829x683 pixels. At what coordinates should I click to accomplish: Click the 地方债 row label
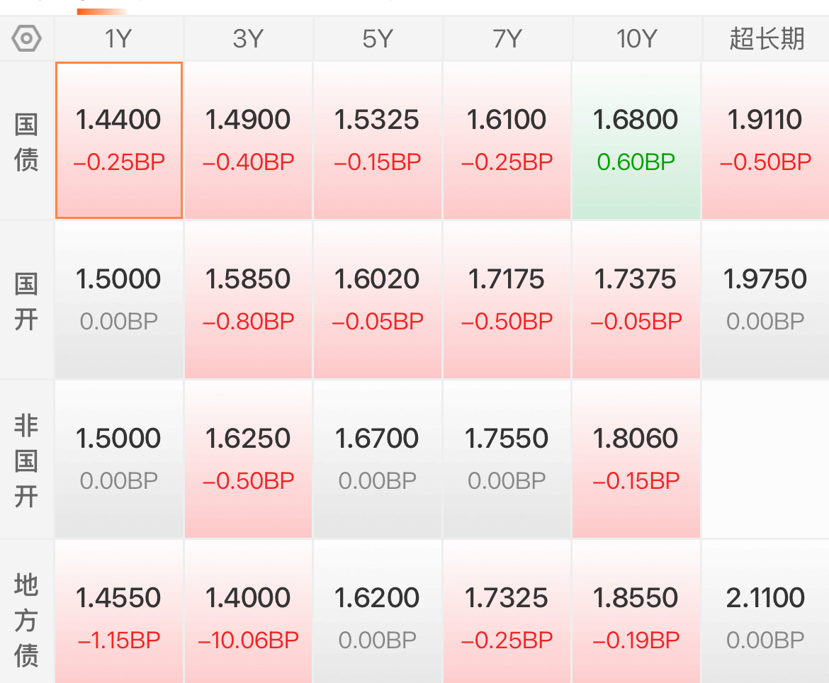pos(26,619)
